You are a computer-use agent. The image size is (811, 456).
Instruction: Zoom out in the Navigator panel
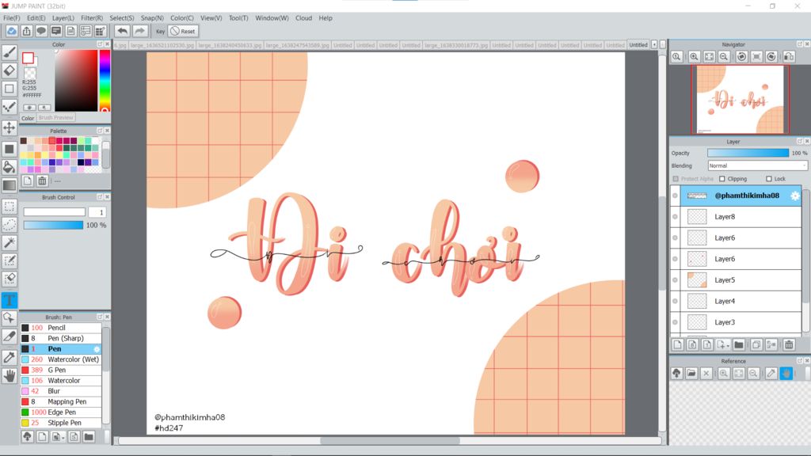pyautogui.click(x=724, y=57)
